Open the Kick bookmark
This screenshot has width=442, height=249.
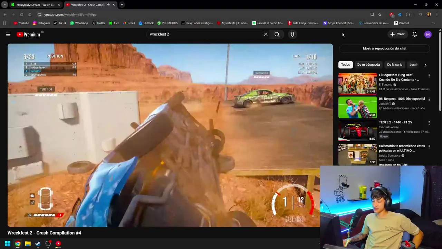coord(114,23)
